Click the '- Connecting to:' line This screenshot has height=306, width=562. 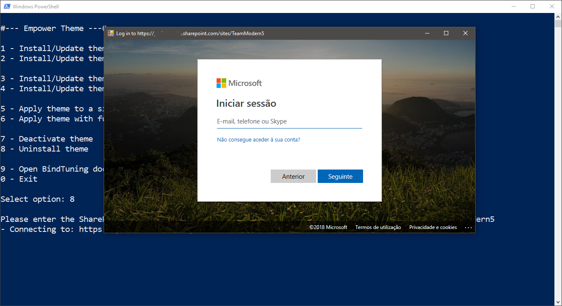click(x=52, y=229)
